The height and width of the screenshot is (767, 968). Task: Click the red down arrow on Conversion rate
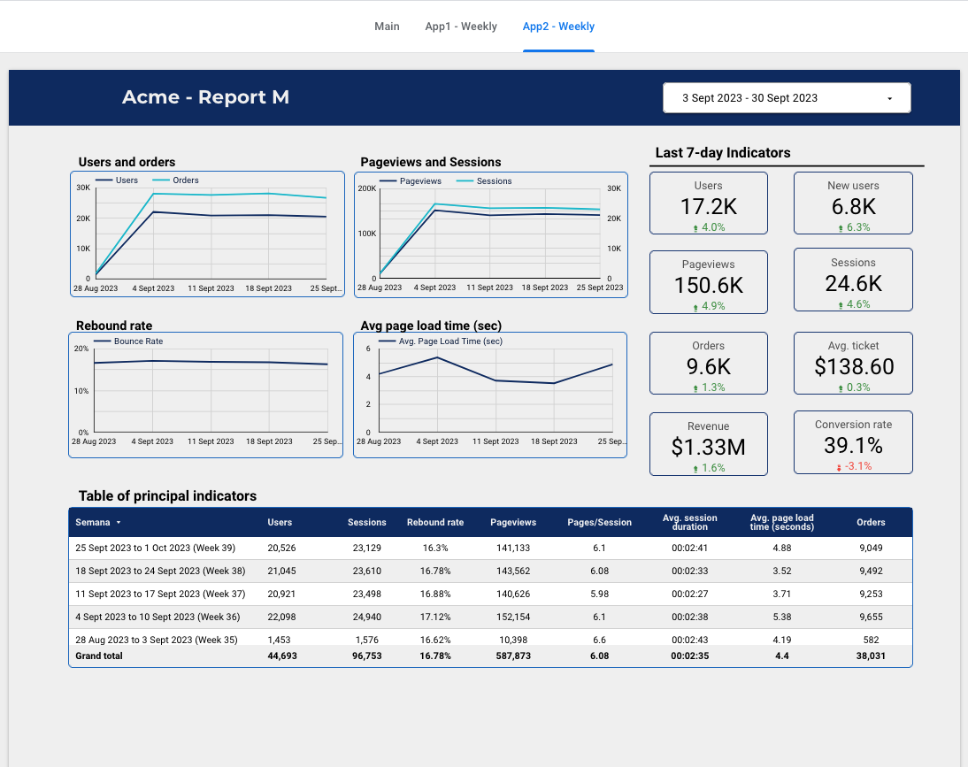[x=839, y=467]
